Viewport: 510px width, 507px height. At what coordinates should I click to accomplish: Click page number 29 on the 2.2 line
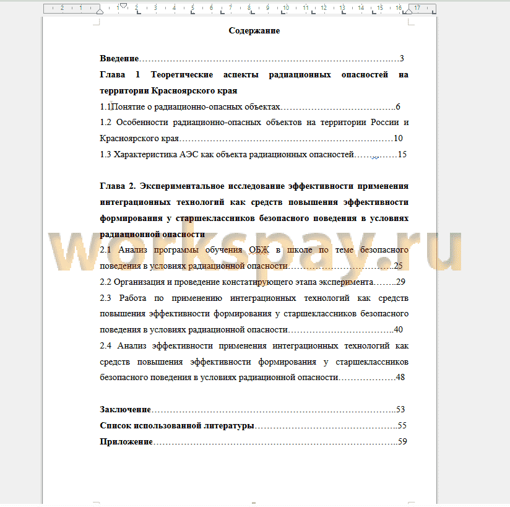400,282
